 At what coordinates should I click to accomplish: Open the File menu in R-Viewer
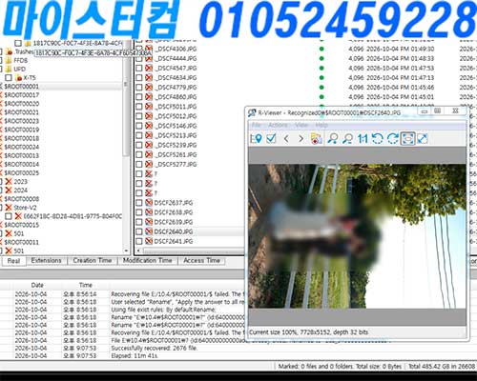257,125
